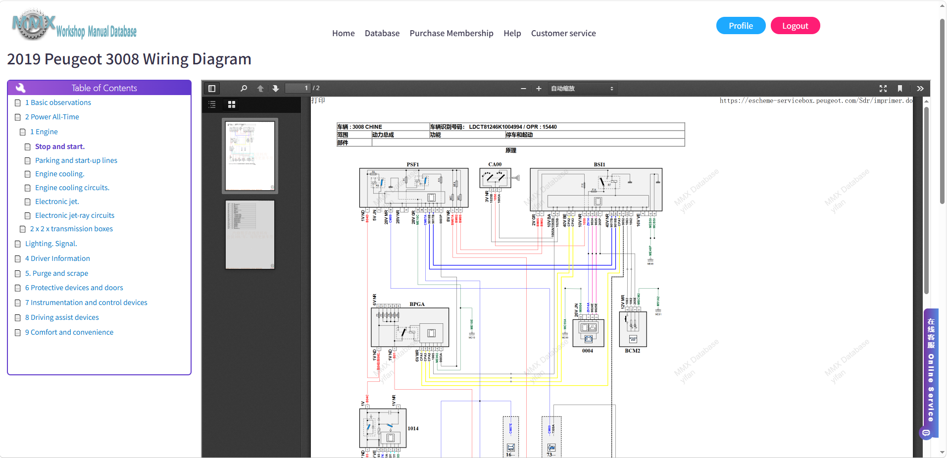The image size is (948, 458).
Task: Open 6 Protective devices and doors section
Action: (74, 288)
